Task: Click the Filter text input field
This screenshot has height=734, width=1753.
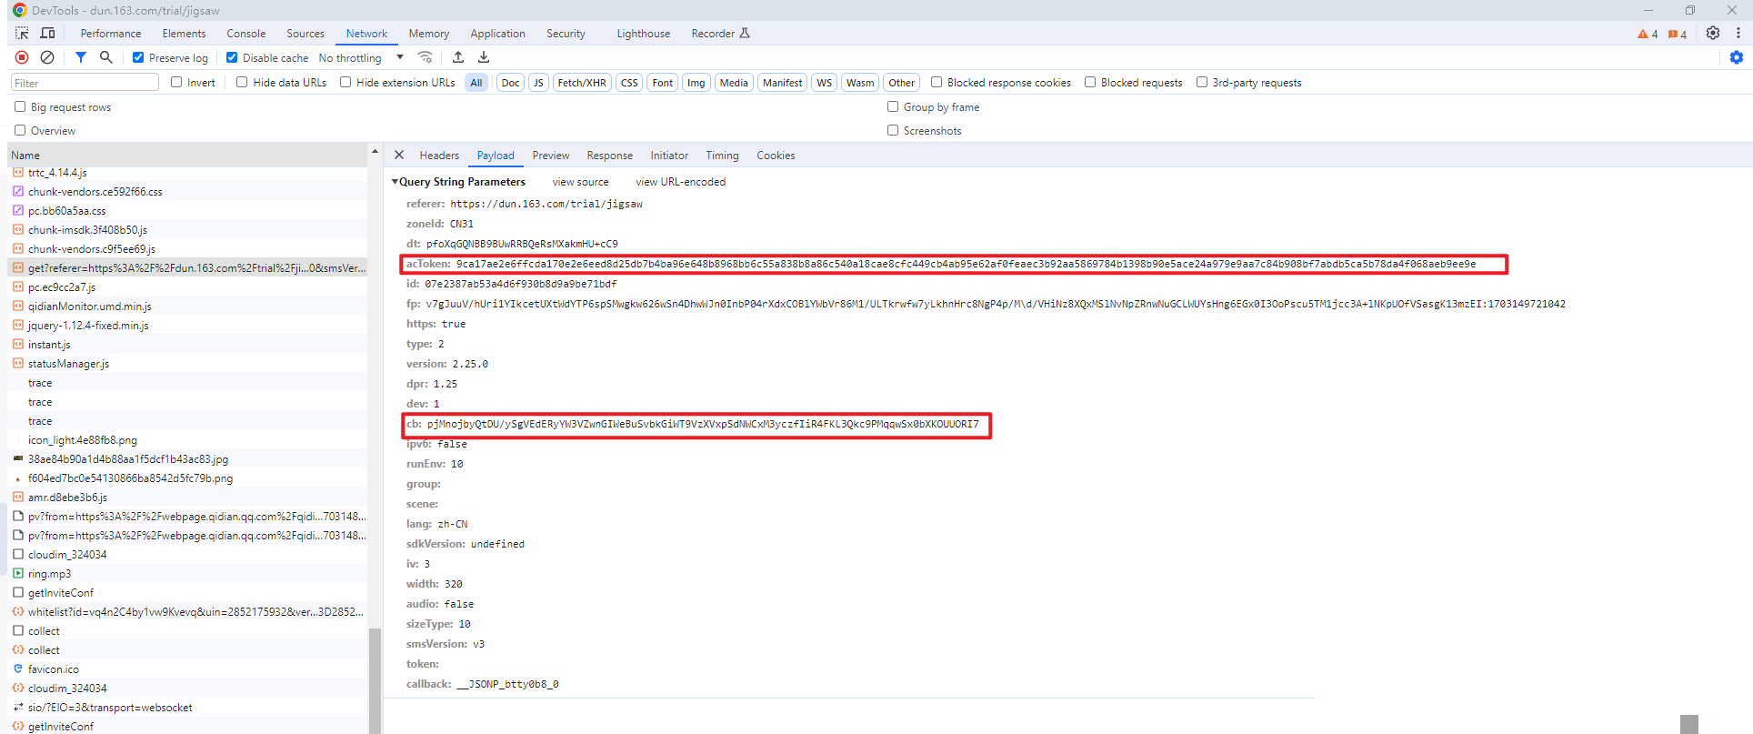Action: (85, 83)
